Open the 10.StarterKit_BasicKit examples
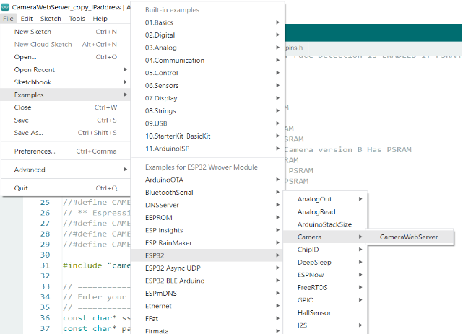The height and width of the screenshot is (334, 463). click(x=178, y=136)
